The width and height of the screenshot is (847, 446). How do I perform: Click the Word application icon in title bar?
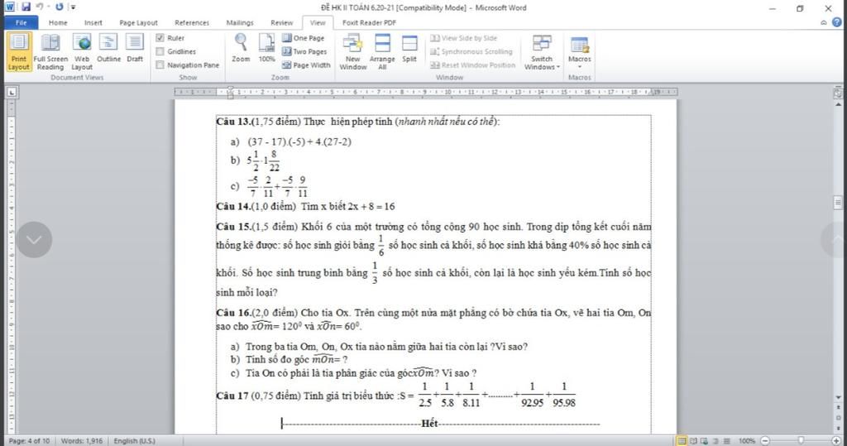(x=10, y=7)
